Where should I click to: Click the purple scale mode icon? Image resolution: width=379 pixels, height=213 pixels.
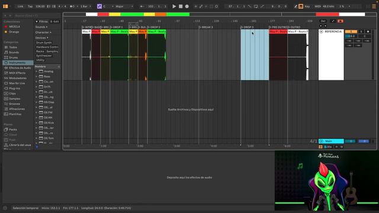pyautogui.click(x=99, y=7)
